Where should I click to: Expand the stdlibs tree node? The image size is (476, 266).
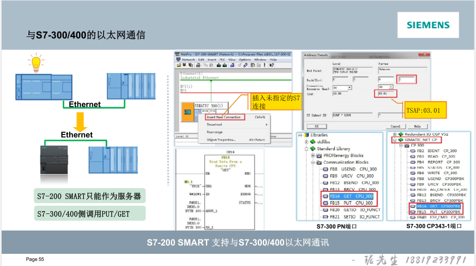coord(306,142)
